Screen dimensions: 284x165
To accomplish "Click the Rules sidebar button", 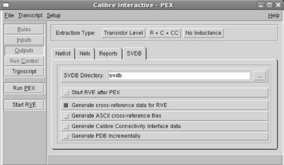I will pos(24,30).
